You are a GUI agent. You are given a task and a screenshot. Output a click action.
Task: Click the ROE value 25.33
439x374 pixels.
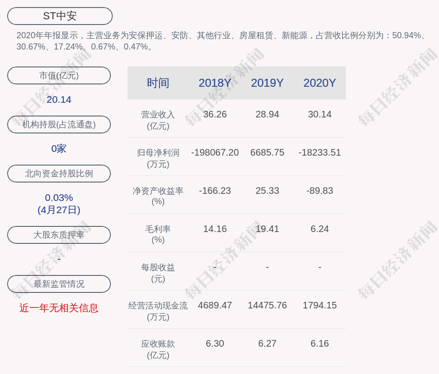pyautogui.click(x=267, y=191)
